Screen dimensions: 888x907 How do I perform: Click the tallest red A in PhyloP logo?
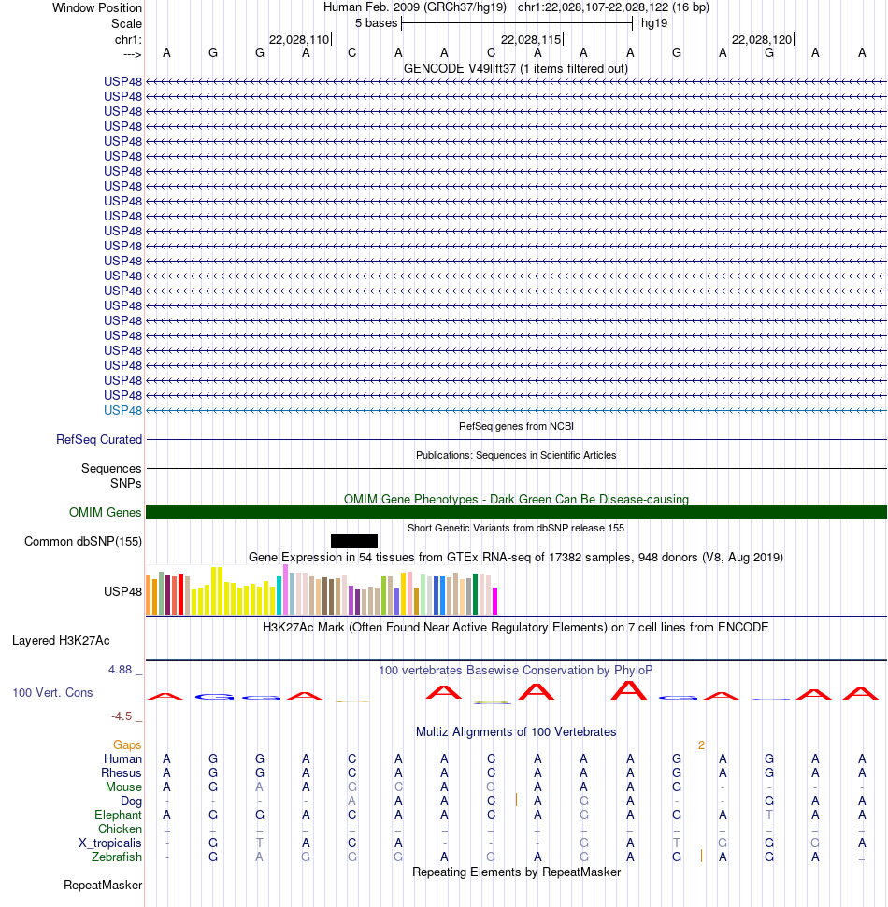[x=629, y=690]
